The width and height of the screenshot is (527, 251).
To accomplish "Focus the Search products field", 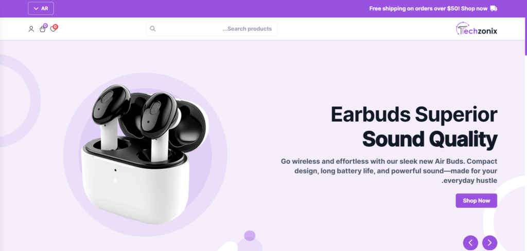I will [x=212, y=29].
